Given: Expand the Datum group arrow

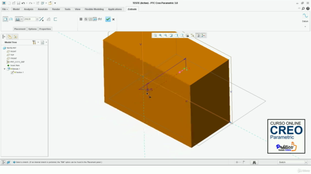Looking at the screenshot, I should [305, 27].
